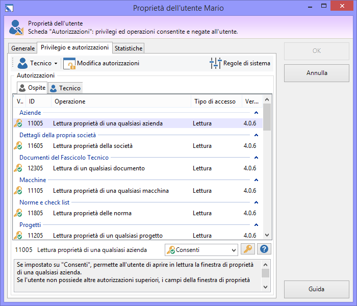Click the key icon on row 11605
This screenshot has width=357, height=306.
(18, 146)
